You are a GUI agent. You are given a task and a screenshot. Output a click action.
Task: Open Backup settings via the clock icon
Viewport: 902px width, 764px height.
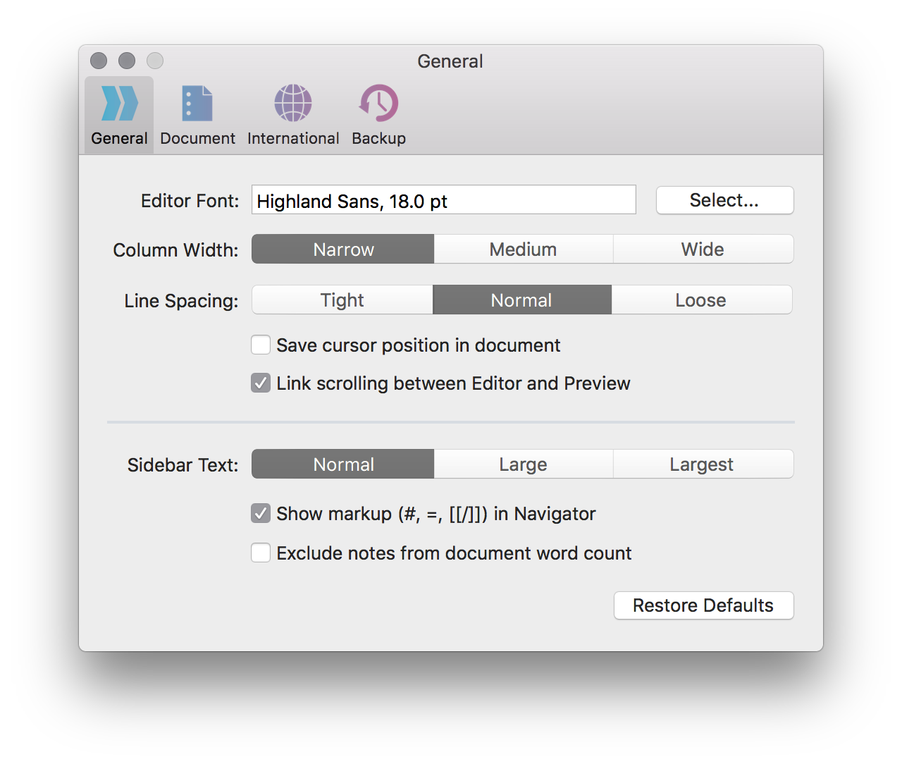[x=378, y=113]
